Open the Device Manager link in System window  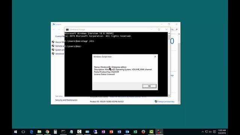pyautogui.click(x=60, y=42)
